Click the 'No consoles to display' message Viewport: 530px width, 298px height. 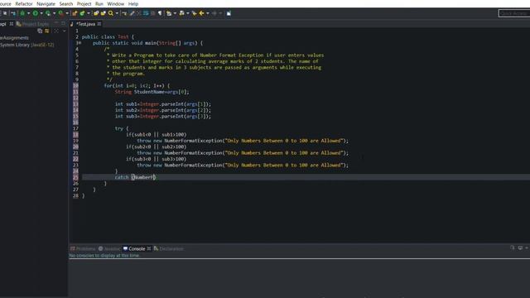(x=104, y=256)
